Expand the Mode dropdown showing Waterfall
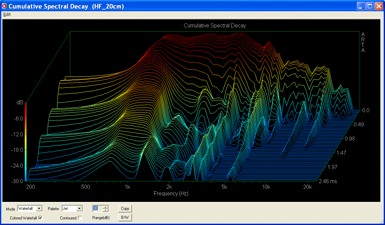Image resolution: width=385 pixels, height=225 pixels. click(x=39, y=209)
